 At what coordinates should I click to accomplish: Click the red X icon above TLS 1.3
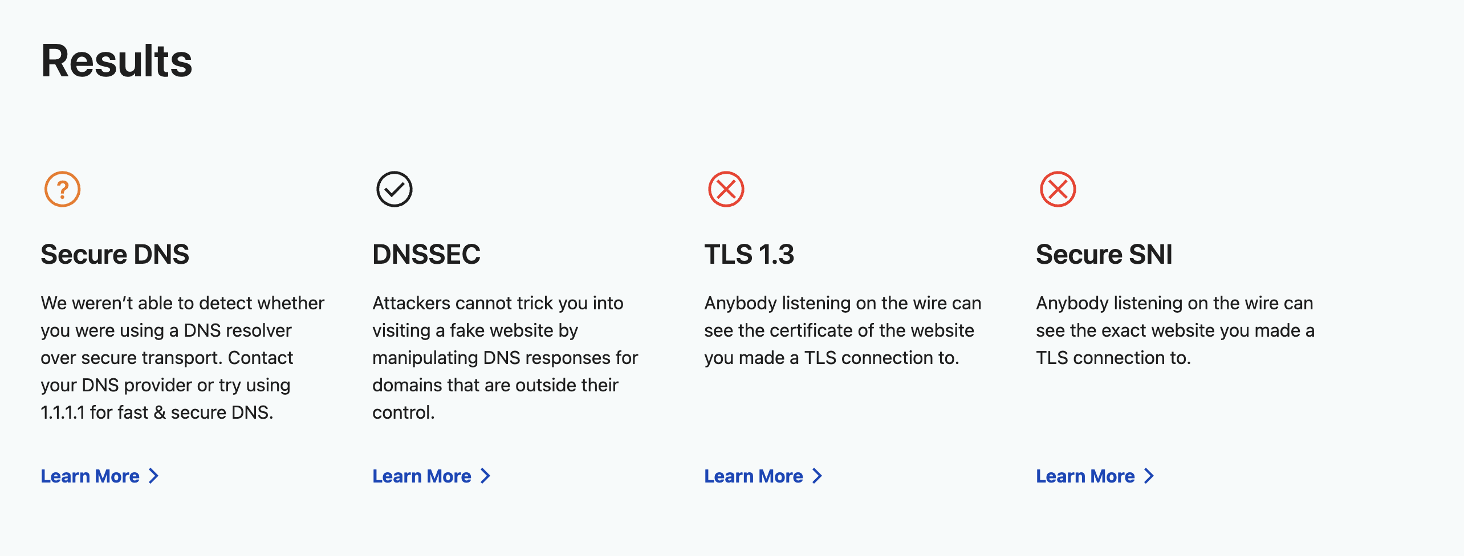pyautogui.click(x=726, y=189)
